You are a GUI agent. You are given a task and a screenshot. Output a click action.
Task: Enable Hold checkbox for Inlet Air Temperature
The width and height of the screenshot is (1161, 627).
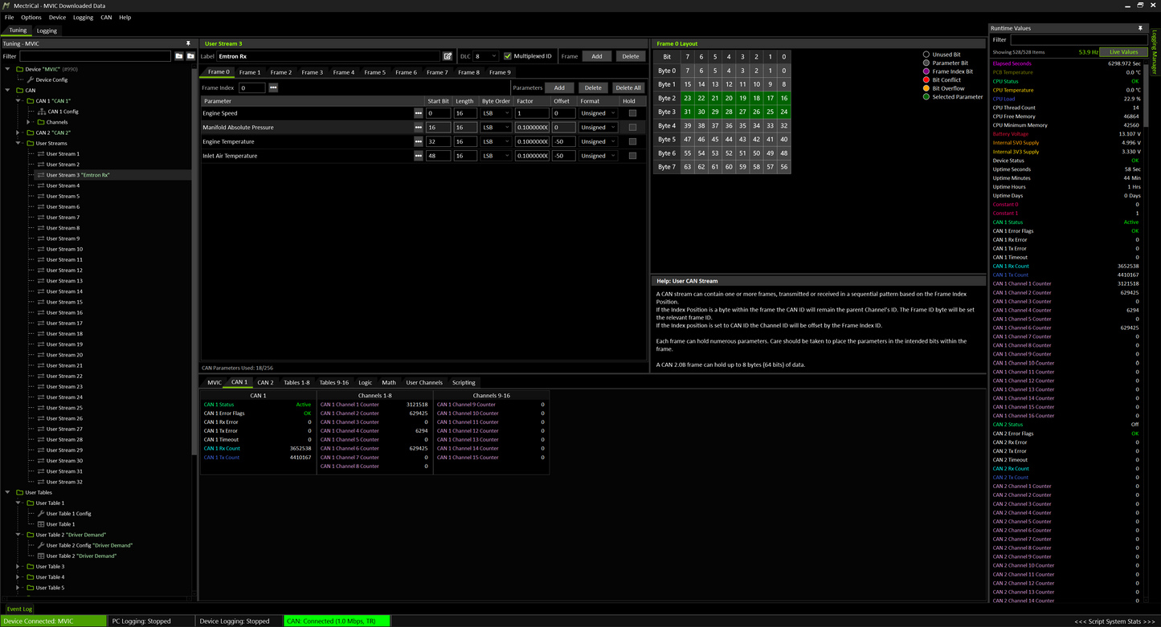click(x=632, y=156)
